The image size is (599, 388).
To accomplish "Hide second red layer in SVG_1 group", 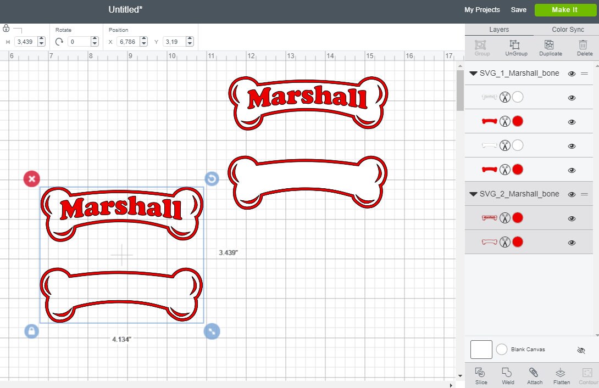I will tap(572, 170).
